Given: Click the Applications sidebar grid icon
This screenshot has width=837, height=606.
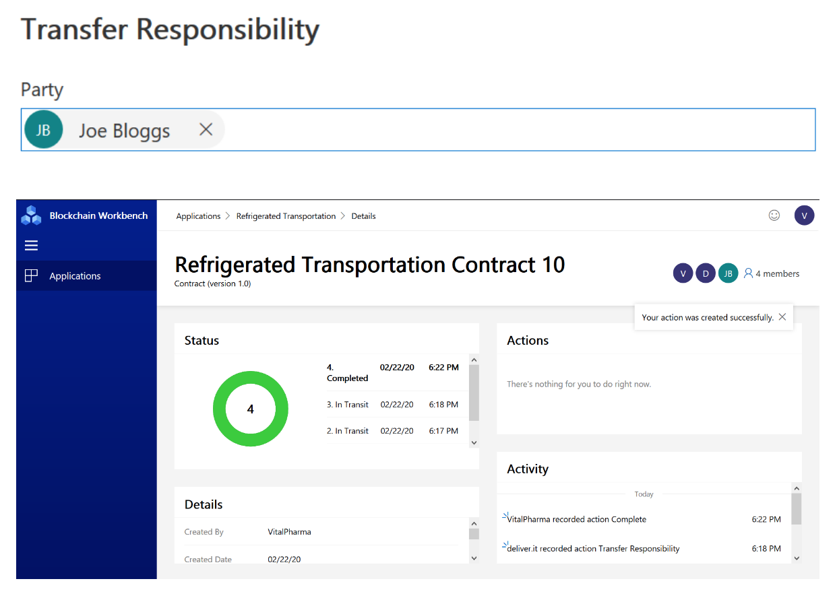Looking at the screenshot, I should click(31, 275).
